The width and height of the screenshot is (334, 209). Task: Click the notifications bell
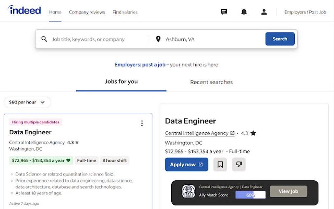tap(244, 12)
